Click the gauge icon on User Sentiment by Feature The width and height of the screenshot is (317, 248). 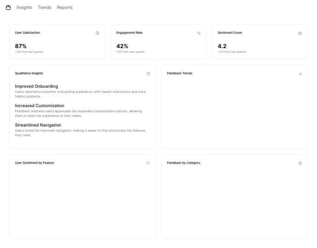[148, 163]
